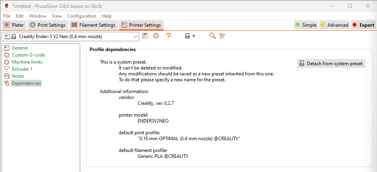The height and width of the screenshot is (172, 377).
Task: Expand the printer preset dropdown
Action: 136,37
